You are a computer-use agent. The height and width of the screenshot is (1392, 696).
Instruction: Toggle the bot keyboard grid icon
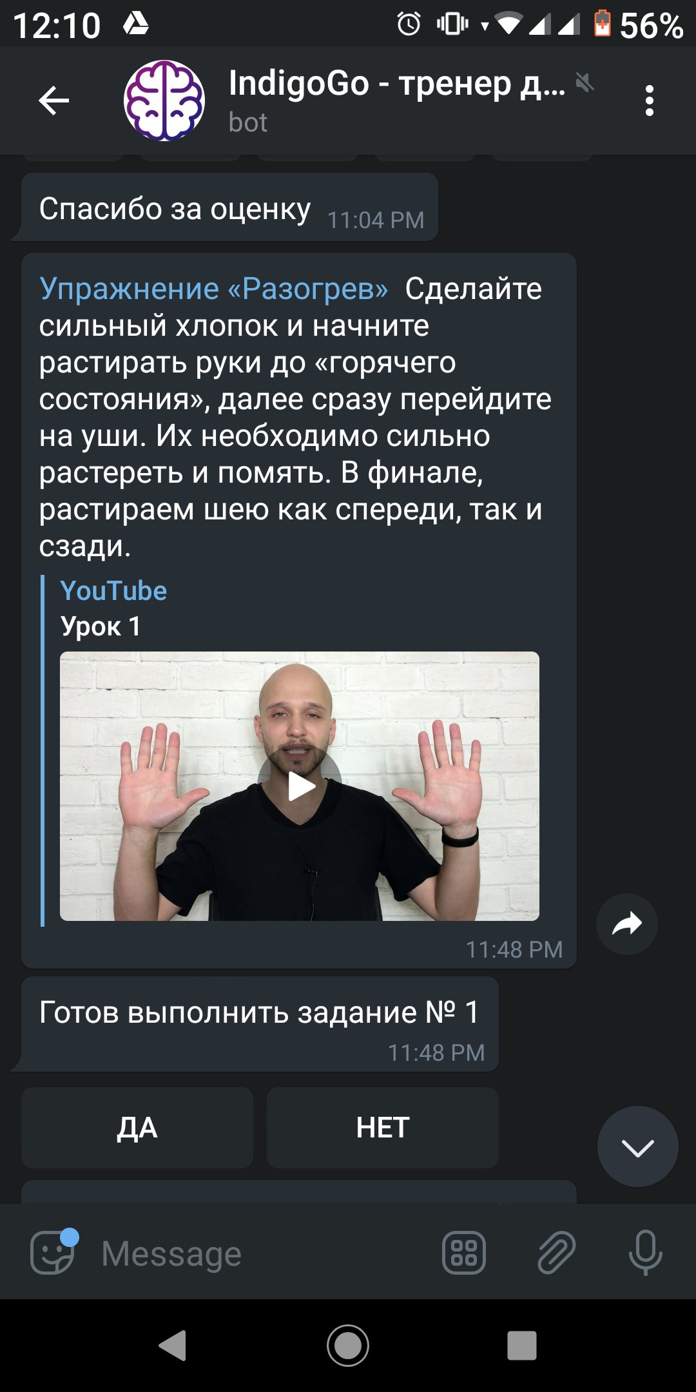click(x=464, y=1253)
